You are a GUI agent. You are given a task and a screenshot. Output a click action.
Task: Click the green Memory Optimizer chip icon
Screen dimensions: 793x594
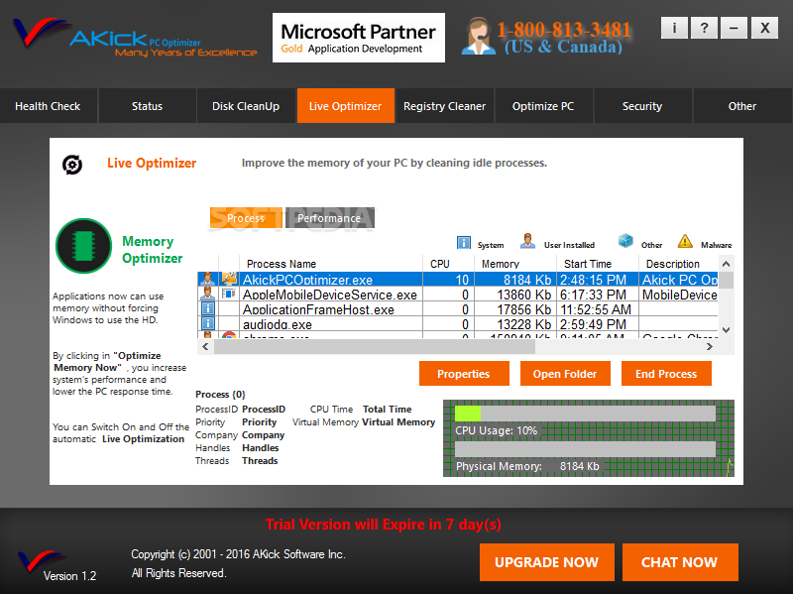pos(83,246)
